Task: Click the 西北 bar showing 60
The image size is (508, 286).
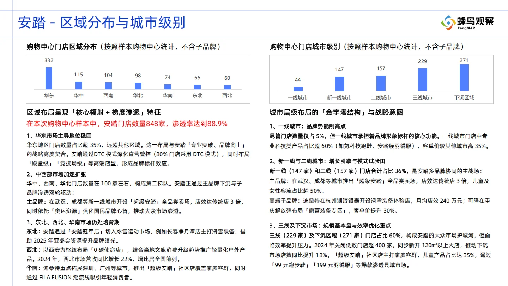Action: pyautogui.click(x=227, y=87)
